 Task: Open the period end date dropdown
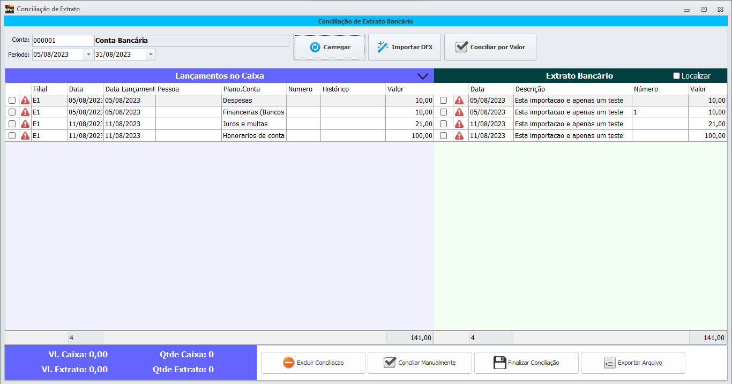151,55
